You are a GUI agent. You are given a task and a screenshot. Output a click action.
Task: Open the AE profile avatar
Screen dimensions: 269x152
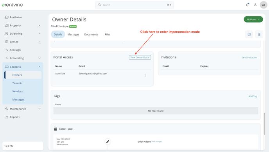(264, 5)
